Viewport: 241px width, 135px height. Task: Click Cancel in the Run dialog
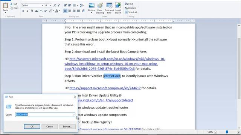(50, 127)
